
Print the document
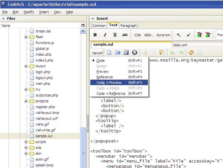tap(199, 53)
